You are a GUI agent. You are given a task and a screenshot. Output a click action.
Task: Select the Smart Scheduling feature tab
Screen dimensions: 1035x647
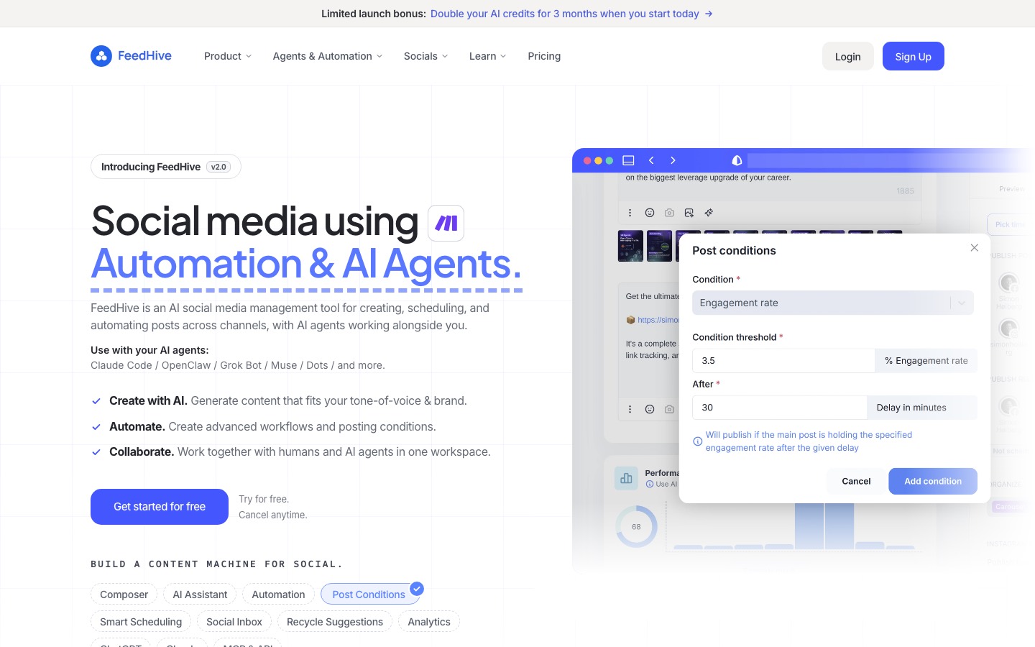pyautogui.click(x=141, y=622)
